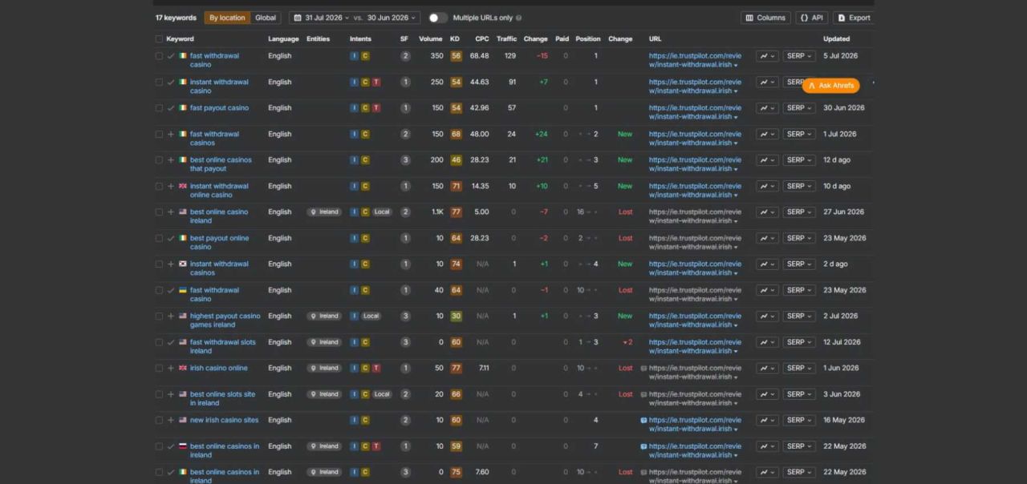Expand the SERP dropdown for 'fast payout casino'
Image resolution: width=1027 pixels, height=484 pixels.
point(799,108)
